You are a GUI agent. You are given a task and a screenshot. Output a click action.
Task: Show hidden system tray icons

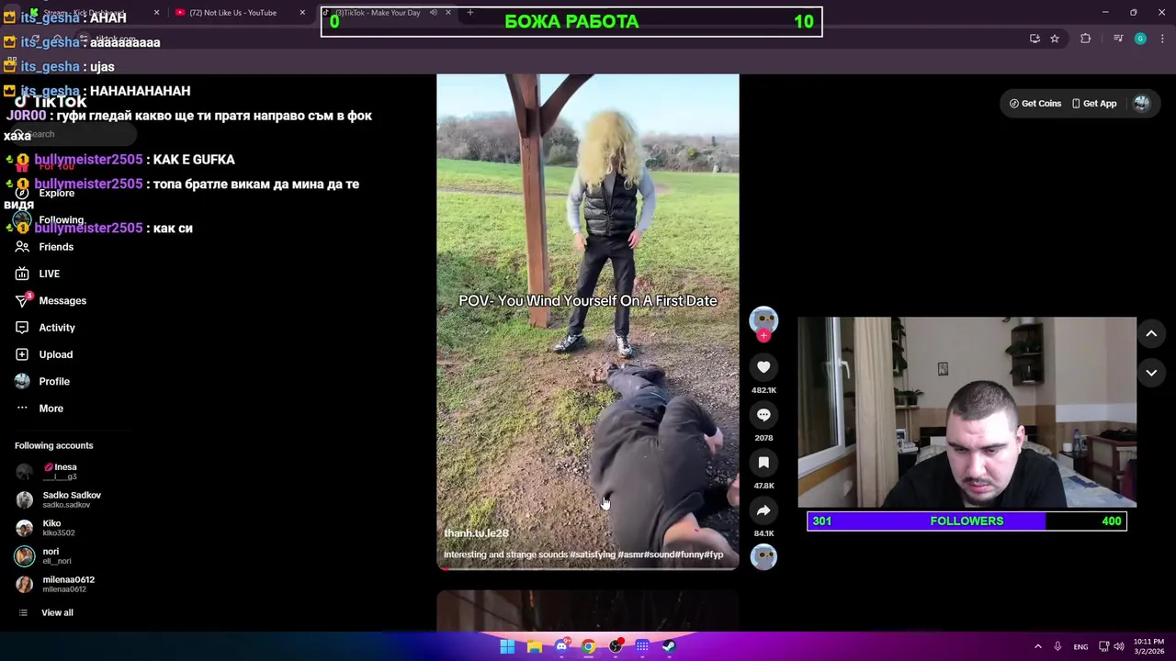point(1038,646)
